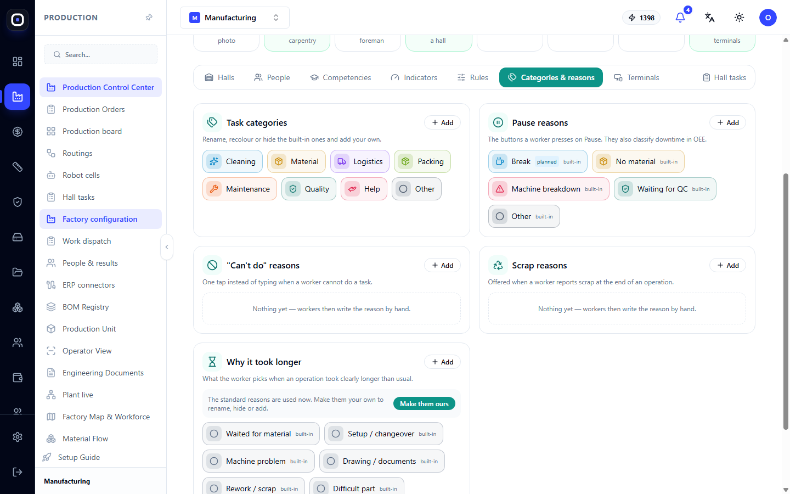Click the logout icon at the bottom of the left rail
This screenshot has width=790, height=494.
click(18, 472)
